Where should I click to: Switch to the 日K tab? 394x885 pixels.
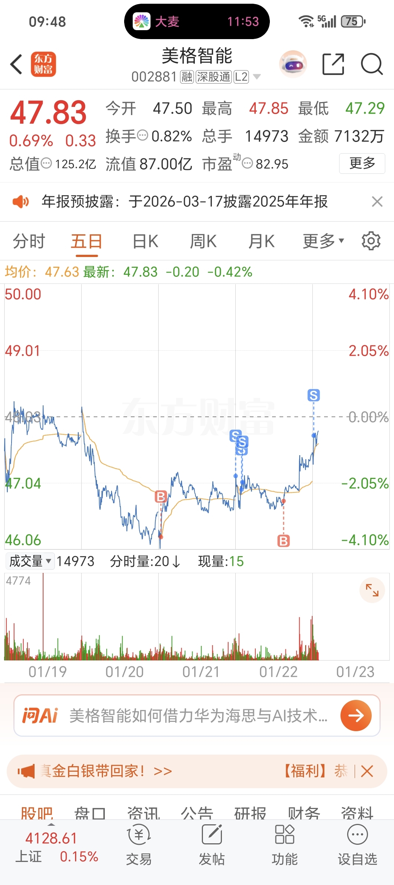point(145,241)
